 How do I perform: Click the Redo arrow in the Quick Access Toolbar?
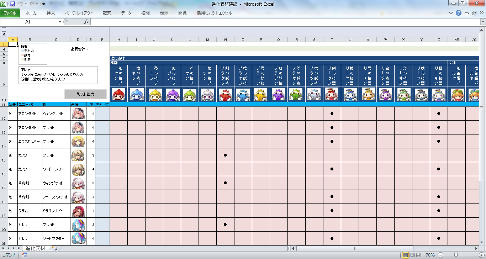pyautogui.click(x=32, y=4)
